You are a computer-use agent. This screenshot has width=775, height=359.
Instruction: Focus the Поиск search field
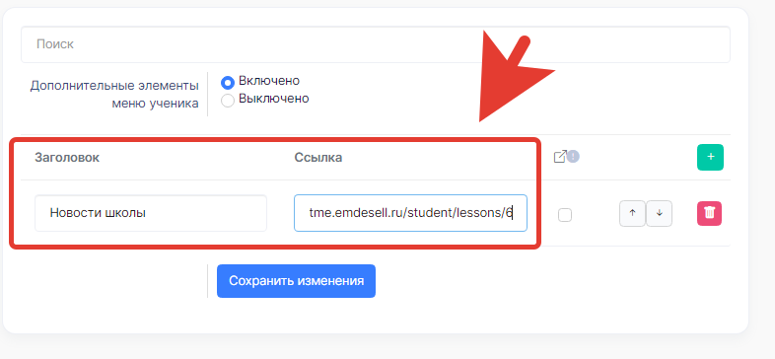375,44
